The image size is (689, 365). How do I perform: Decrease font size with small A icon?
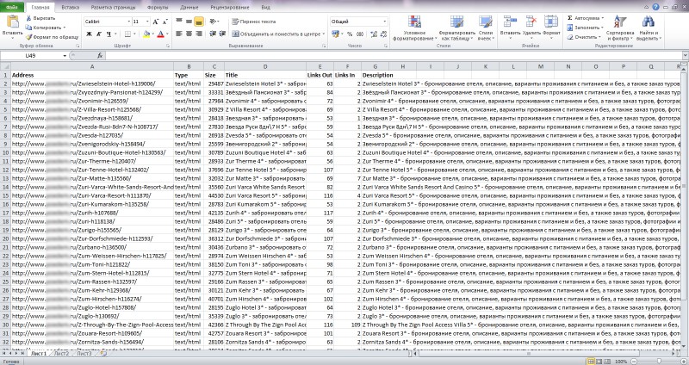tap(165, 22)
